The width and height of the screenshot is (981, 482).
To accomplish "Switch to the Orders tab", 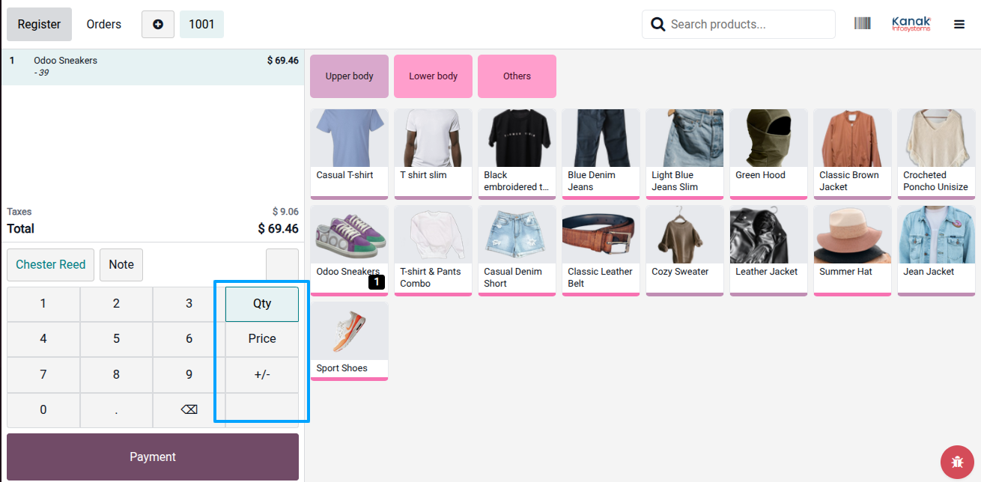I will pyautogui.click(x=104, y=24).
